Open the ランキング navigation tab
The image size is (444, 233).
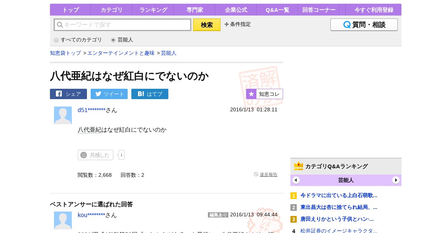(x=153, y=10)
